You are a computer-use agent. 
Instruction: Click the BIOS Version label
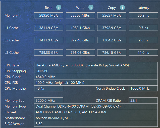coord(14,124)
